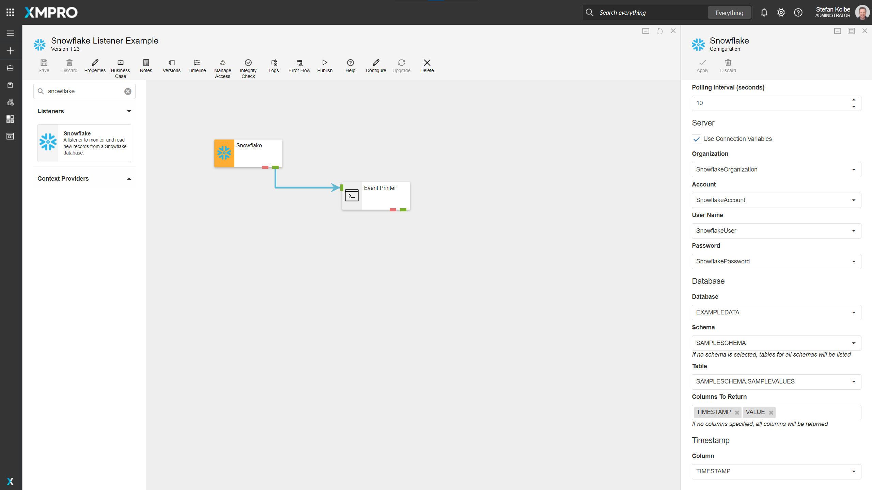Open the Error Flow view

[299, 65]
